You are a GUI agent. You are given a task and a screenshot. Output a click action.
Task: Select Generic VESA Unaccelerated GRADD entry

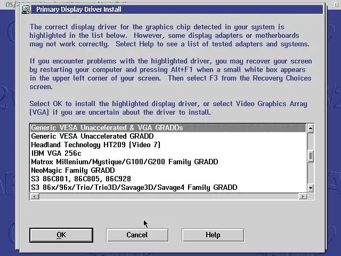tap(168, 137)
